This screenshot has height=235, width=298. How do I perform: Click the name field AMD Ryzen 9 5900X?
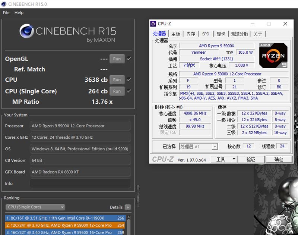click(217, 46)
